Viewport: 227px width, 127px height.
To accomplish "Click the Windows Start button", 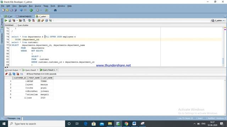I will point(4,124).
